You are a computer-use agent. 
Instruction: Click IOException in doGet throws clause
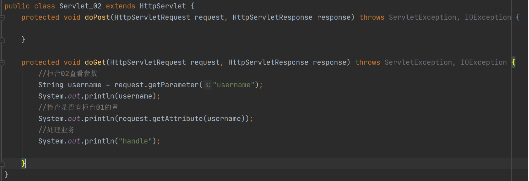[484, 62]
